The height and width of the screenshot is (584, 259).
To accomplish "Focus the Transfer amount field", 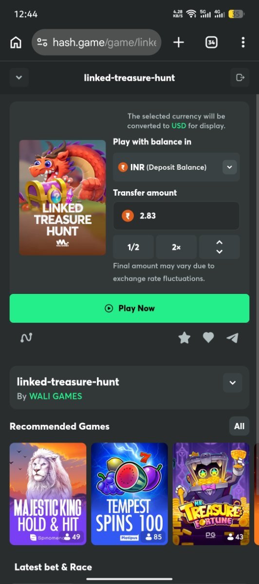I will (x=176, y=216).
